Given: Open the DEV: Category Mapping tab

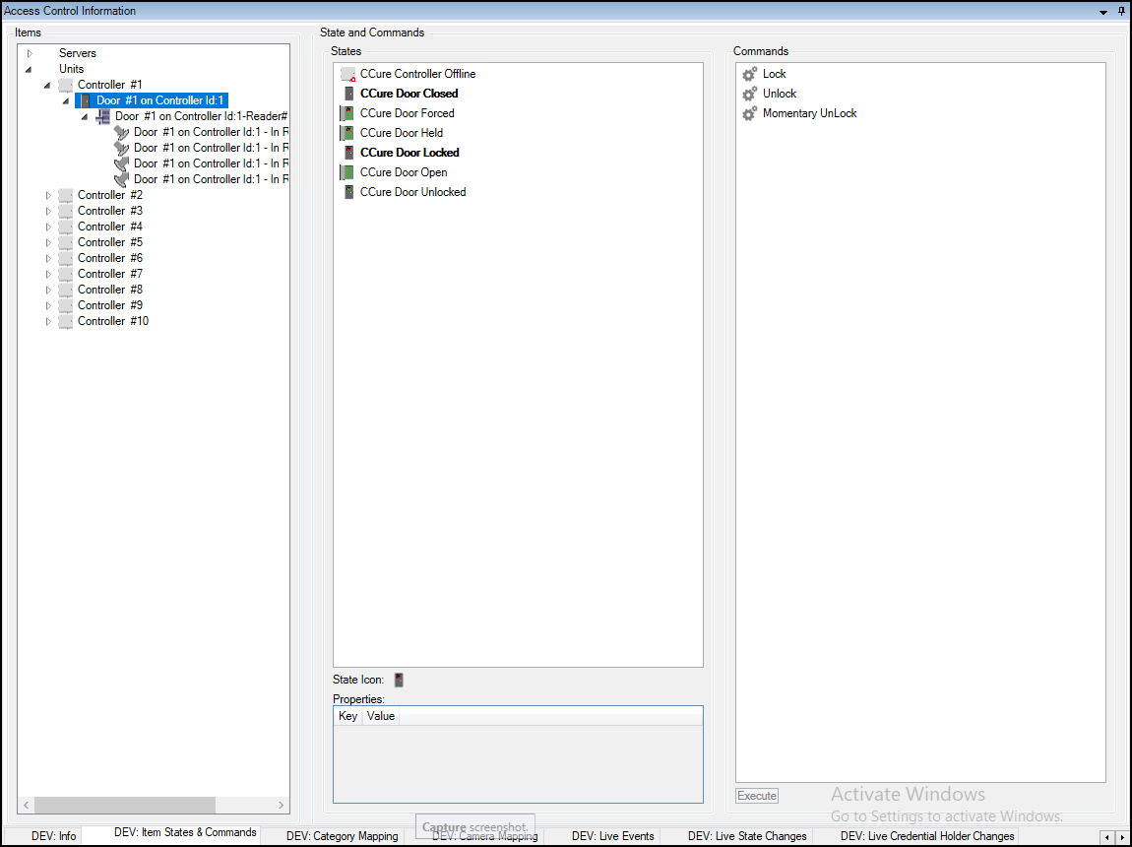Looking at the screenshot, I should [342, 834].
